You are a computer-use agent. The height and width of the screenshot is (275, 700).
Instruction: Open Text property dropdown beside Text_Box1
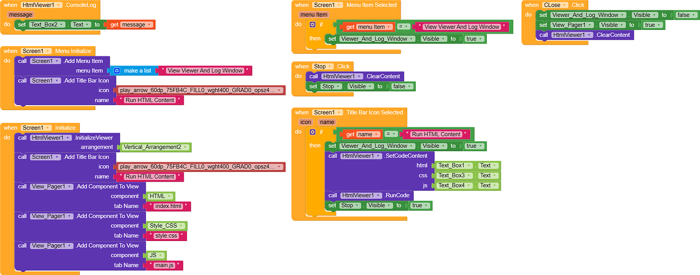click(x=488, y=165)
